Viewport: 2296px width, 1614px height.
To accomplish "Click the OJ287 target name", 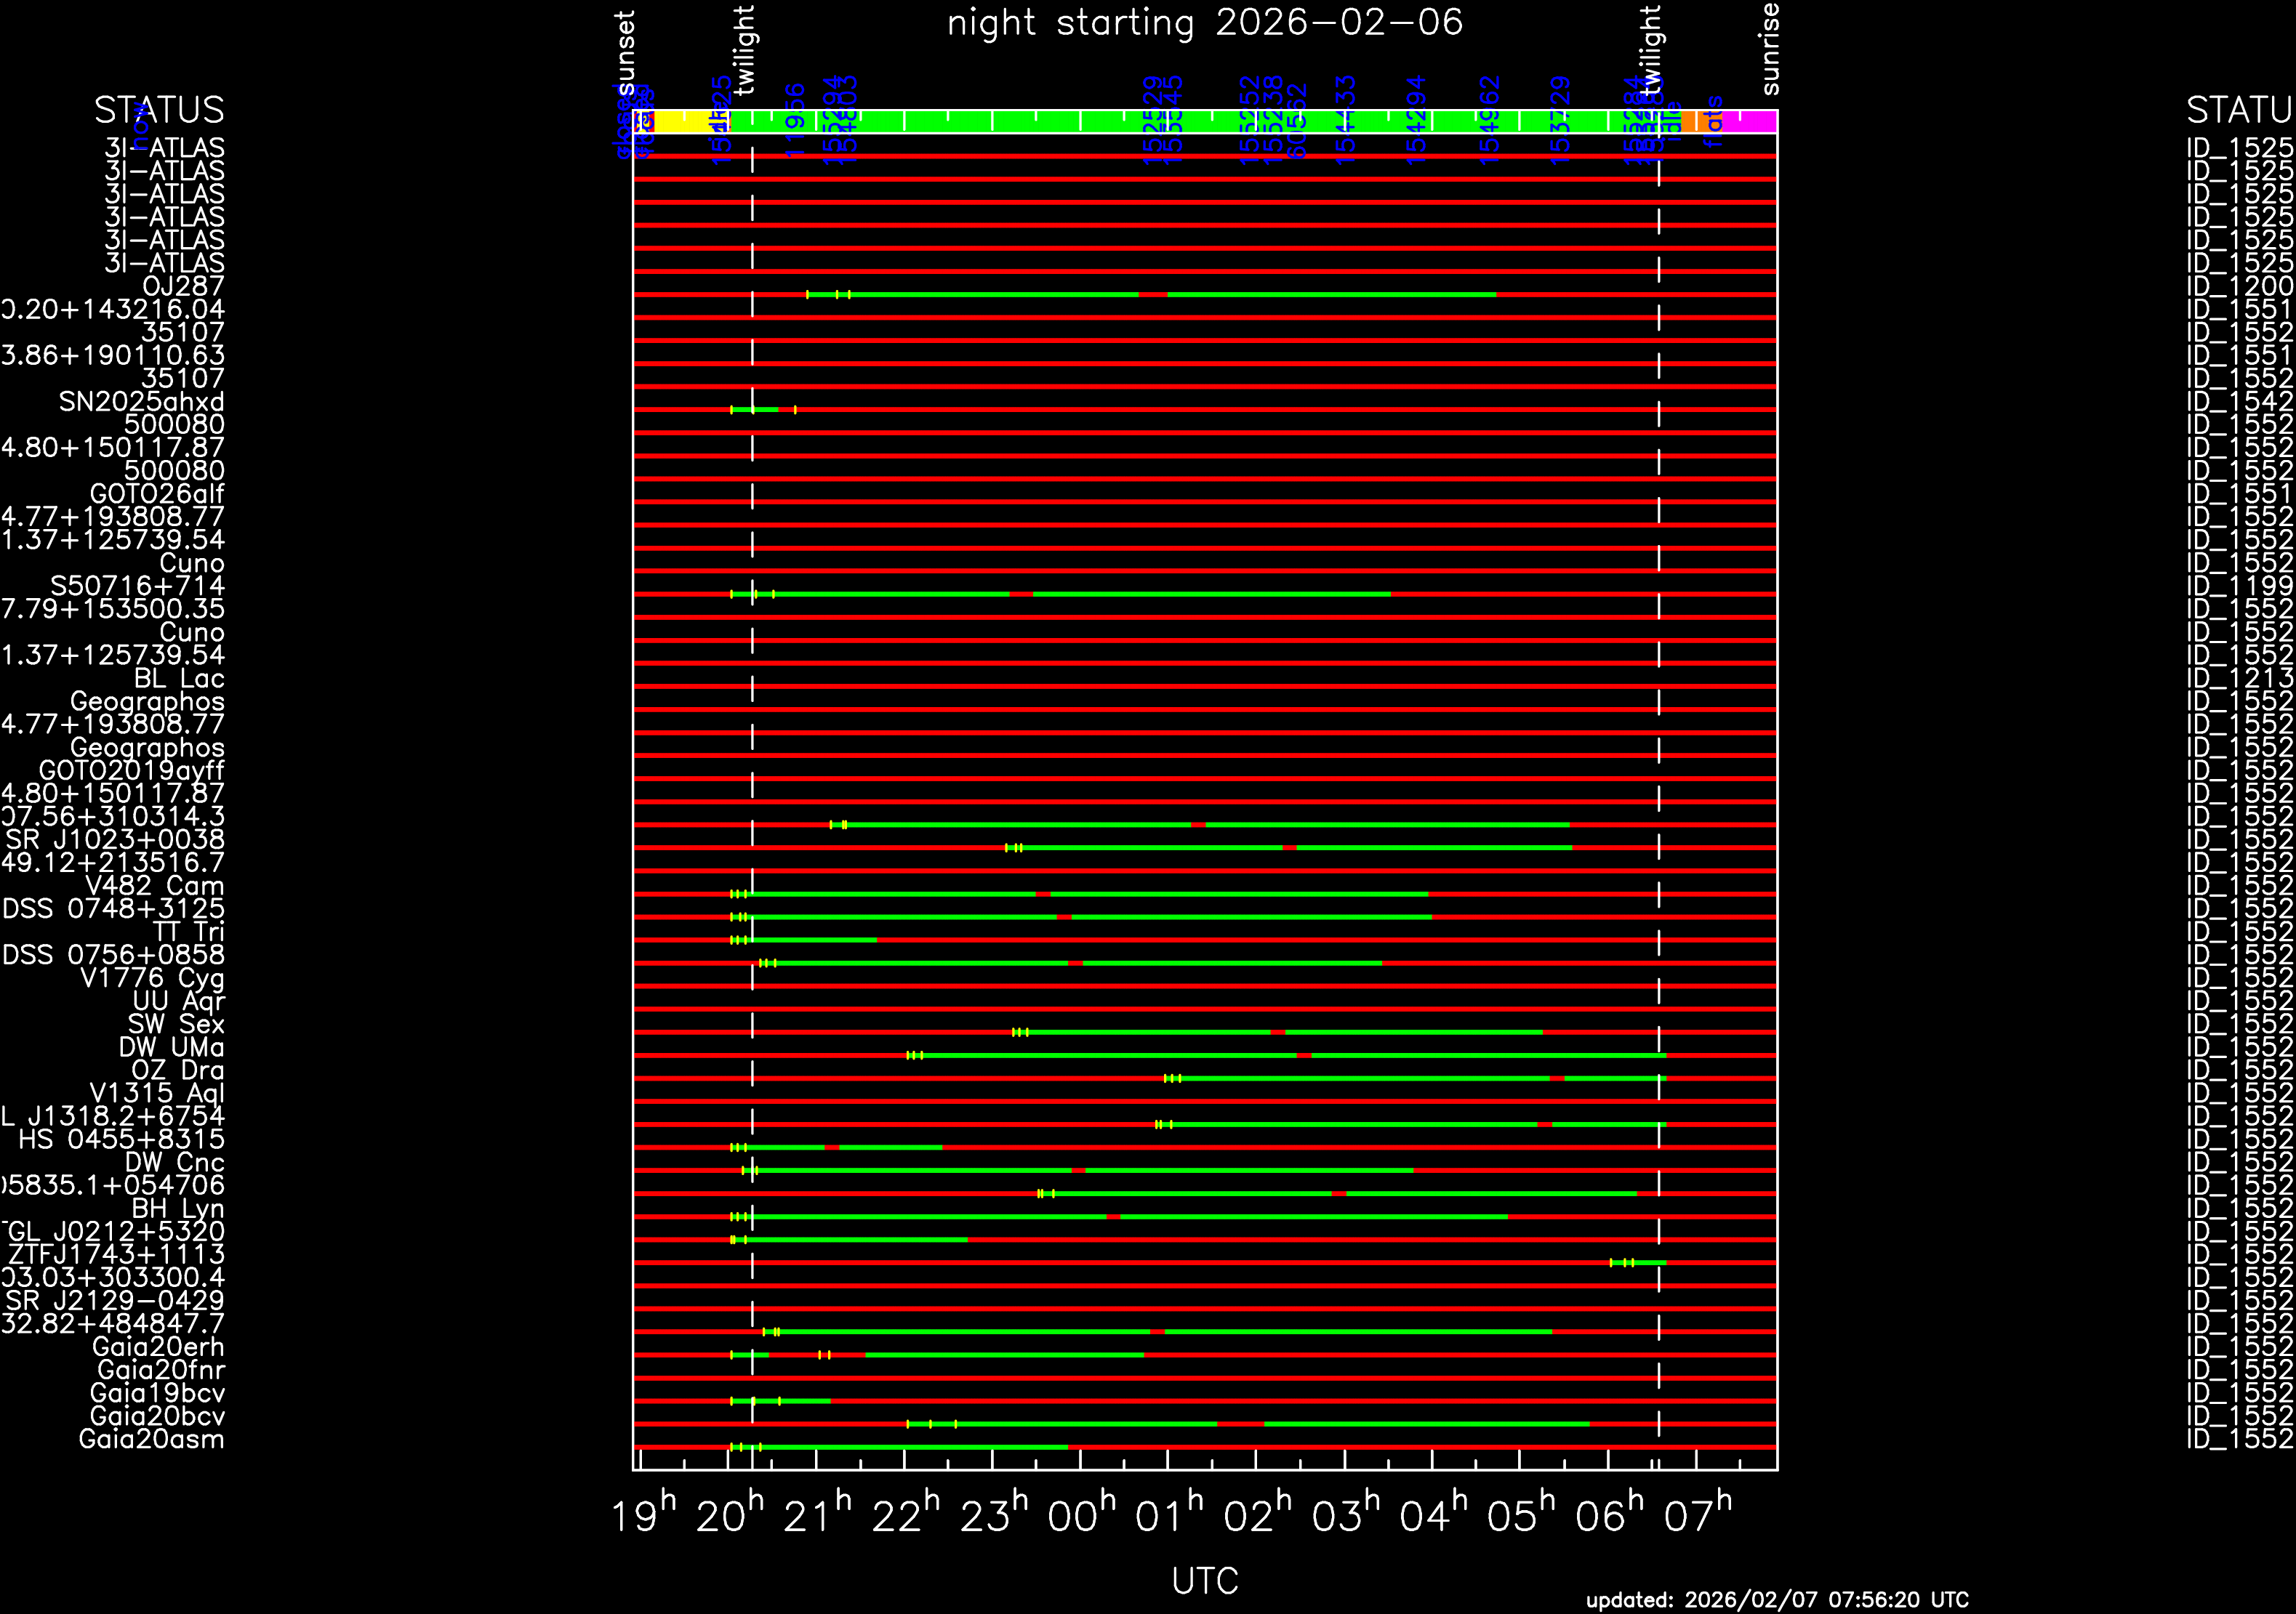I will click(183, 287).
